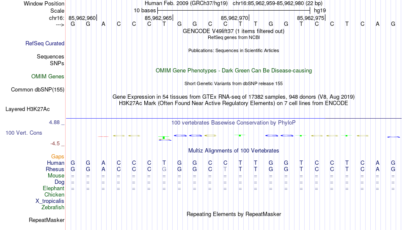402x230 pixels.
Task: Click the -4.5 PhyloP lower limit value
Action: click(55, 144)
